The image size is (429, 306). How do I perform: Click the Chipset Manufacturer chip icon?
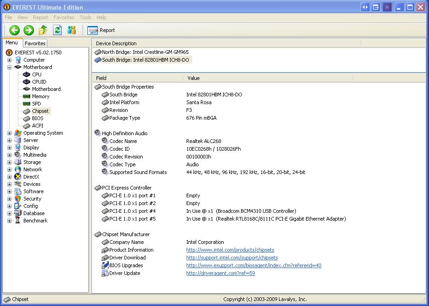pyautogui.click(x=98, y=234)
